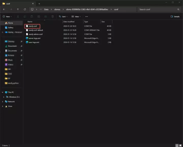Open the See more ellipsis menu
Viewport: 183px width, 147px height.
click(x=86, y=17)
